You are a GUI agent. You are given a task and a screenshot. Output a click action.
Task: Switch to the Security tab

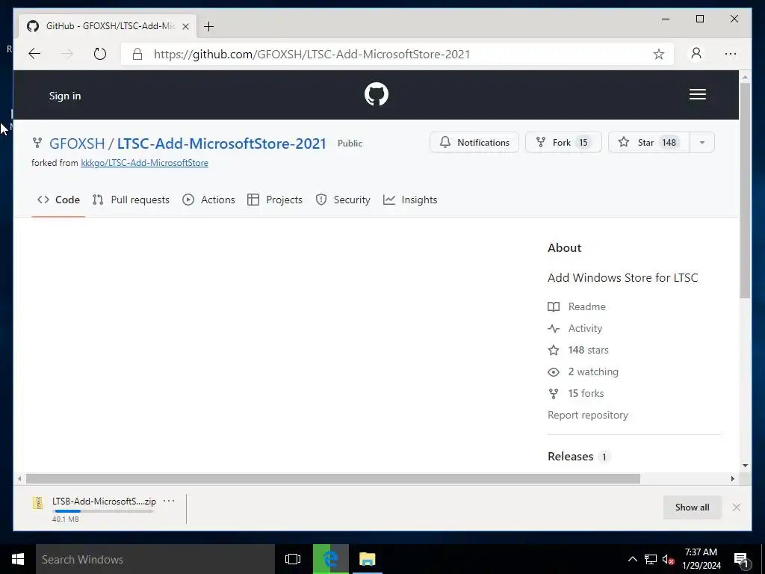pos(343,200)
